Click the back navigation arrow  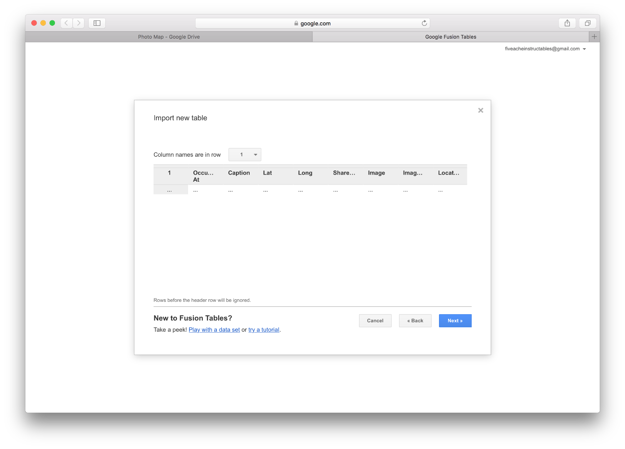pos(66,23)
